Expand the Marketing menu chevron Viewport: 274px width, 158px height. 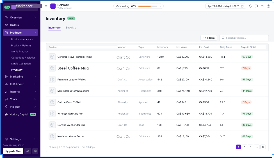click(x=35, y=76)
